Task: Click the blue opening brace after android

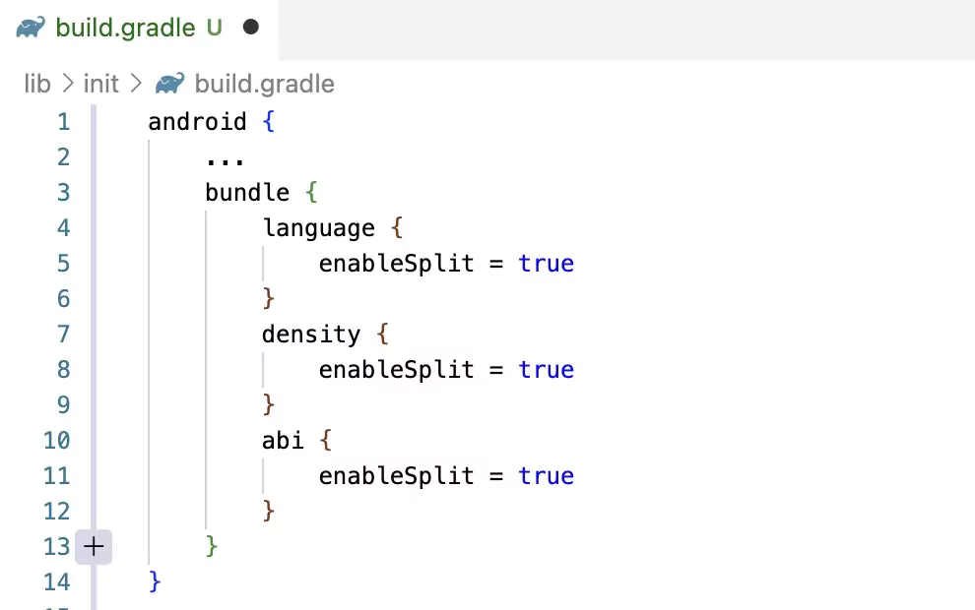Action: click(x=269, y=122)
